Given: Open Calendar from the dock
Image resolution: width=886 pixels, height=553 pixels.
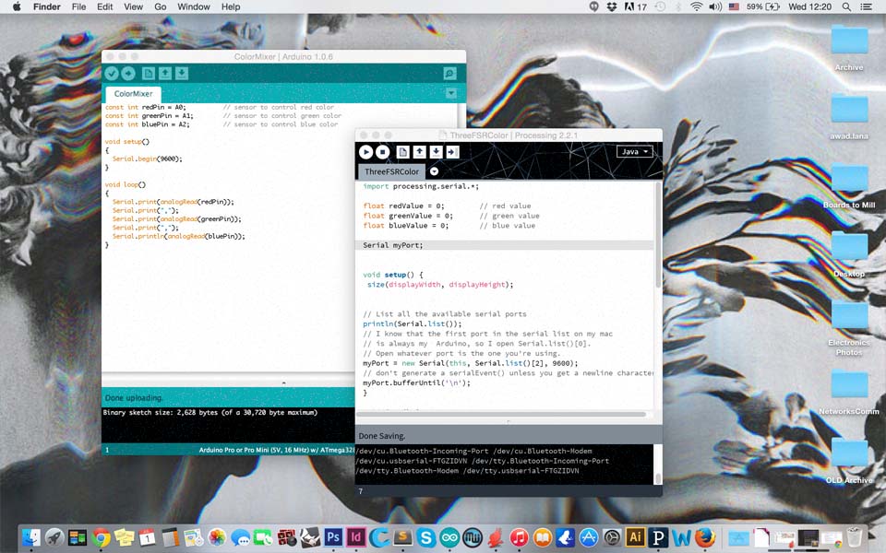Looking at the screenshot, I should click(x=148, y=537).
